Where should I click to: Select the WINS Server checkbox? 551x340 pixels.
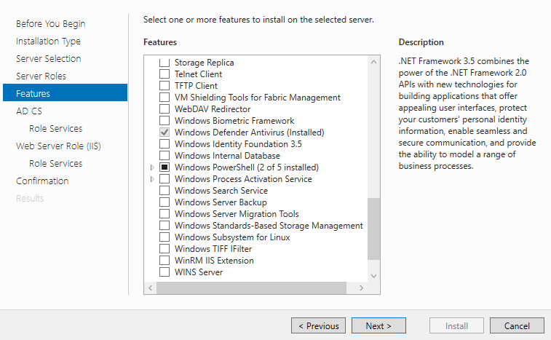coord(164,272)
